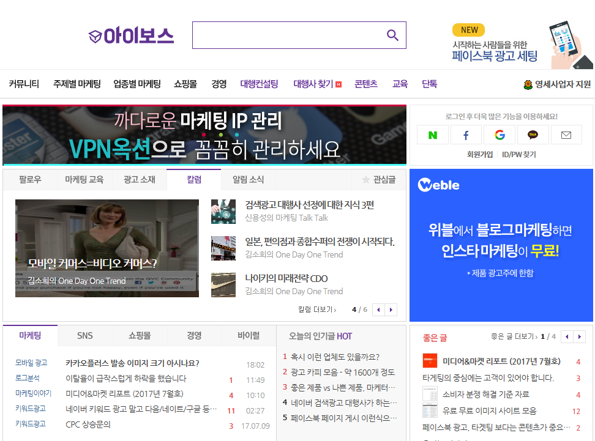Open post CPC 상승문의
The image size is (595, 441).
[x=88, y=424]
